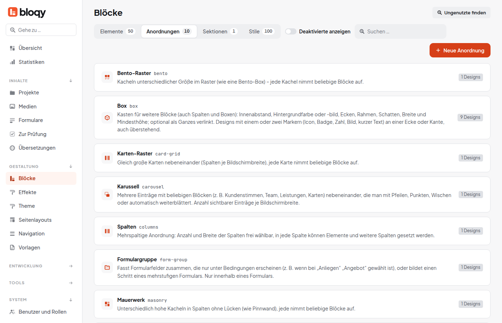Click the Gehe zu quick-jump field
The image size is (502, 323).
41,30
